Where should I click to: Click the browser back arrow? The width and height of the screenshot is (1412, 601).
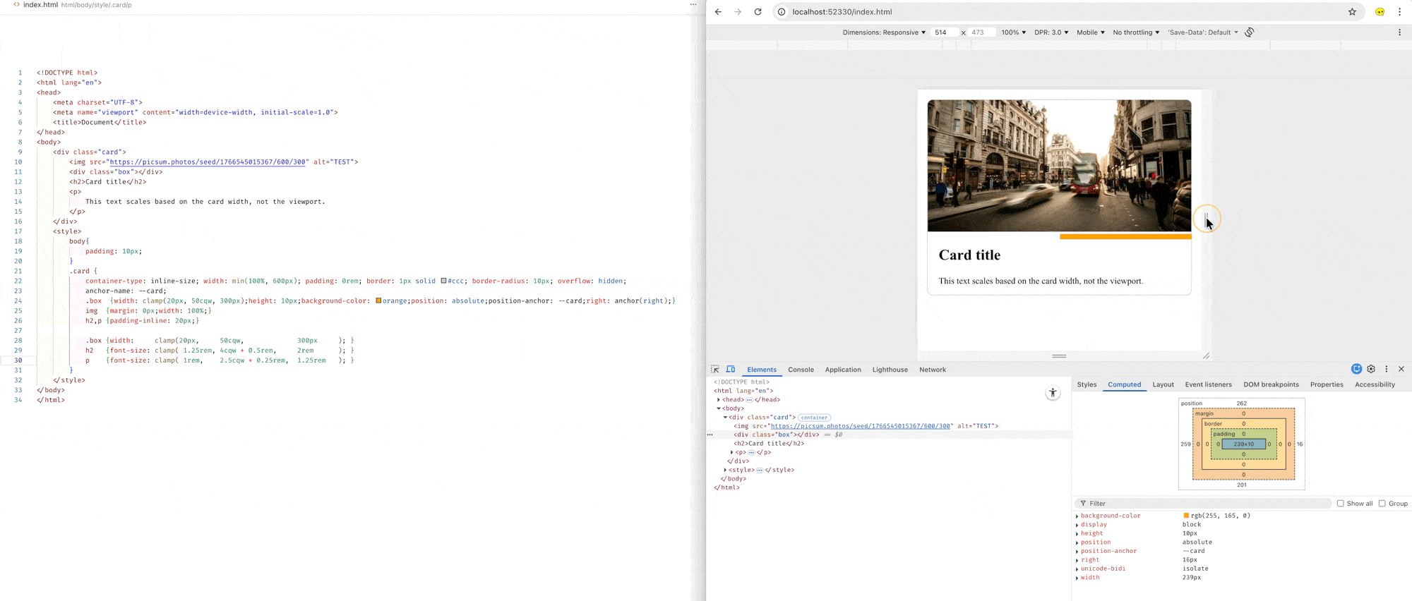tap(718, 12)
